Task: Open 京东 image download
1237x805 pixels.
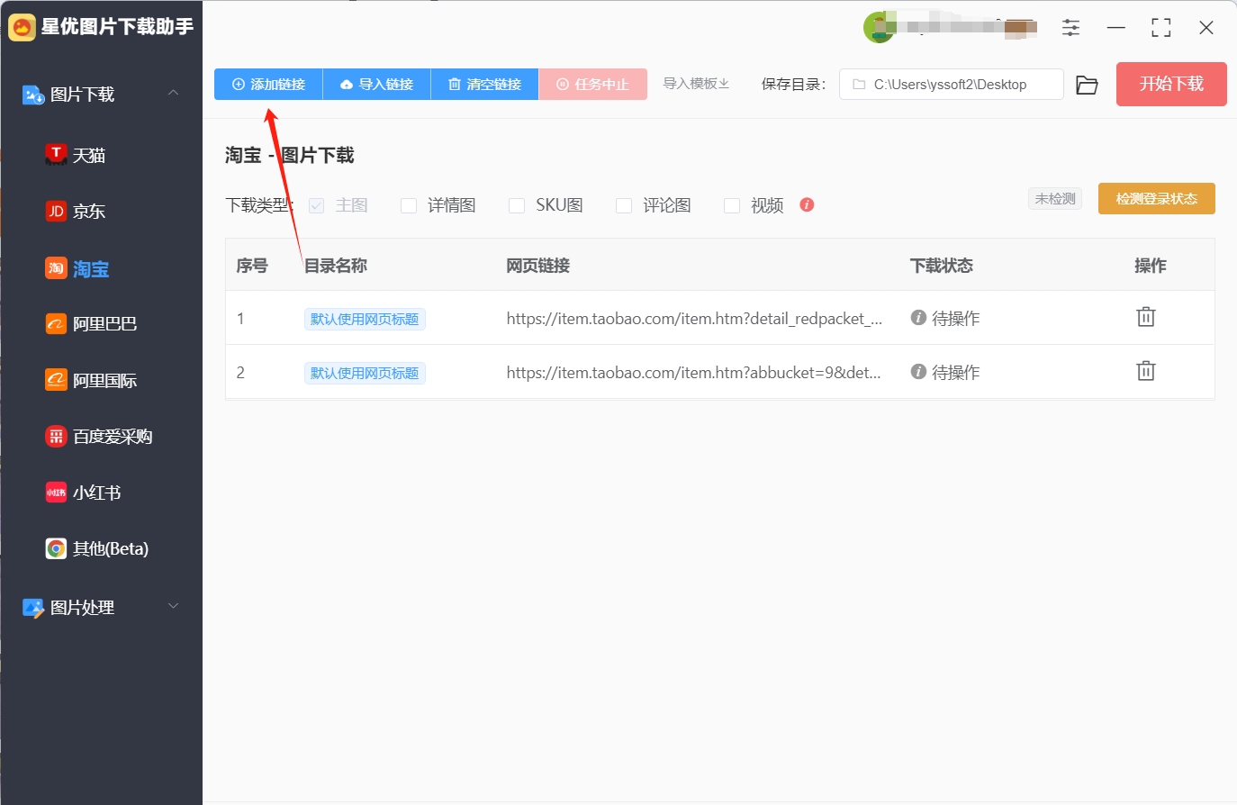Action: click(76, 211)
